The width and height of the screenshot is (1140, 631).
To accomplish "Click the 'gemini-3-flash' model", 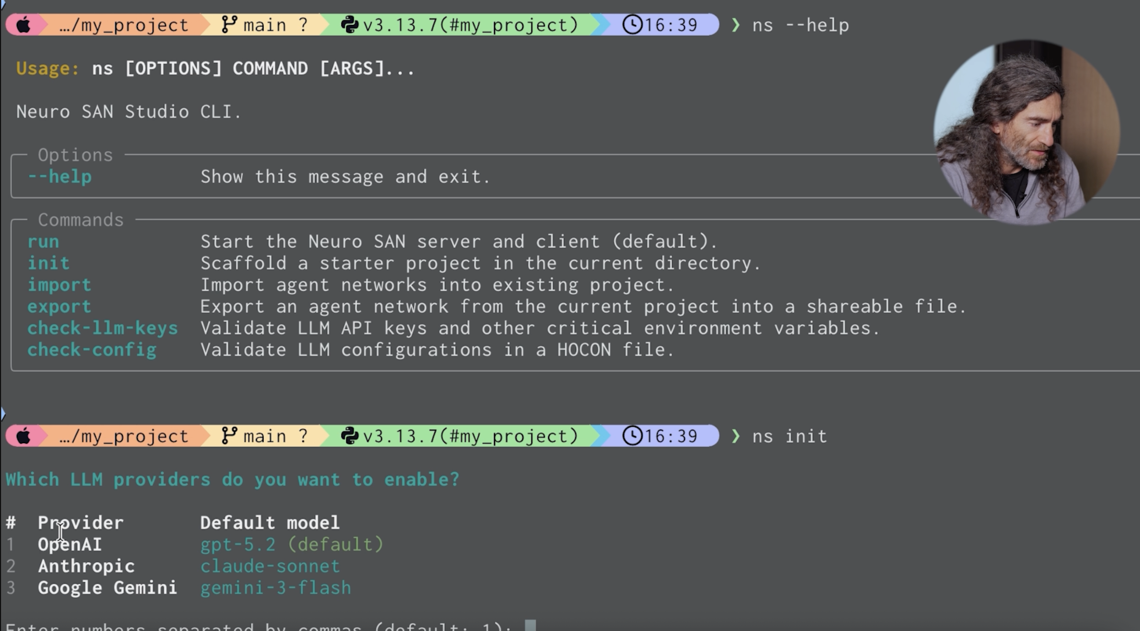I will coord(276,588).
